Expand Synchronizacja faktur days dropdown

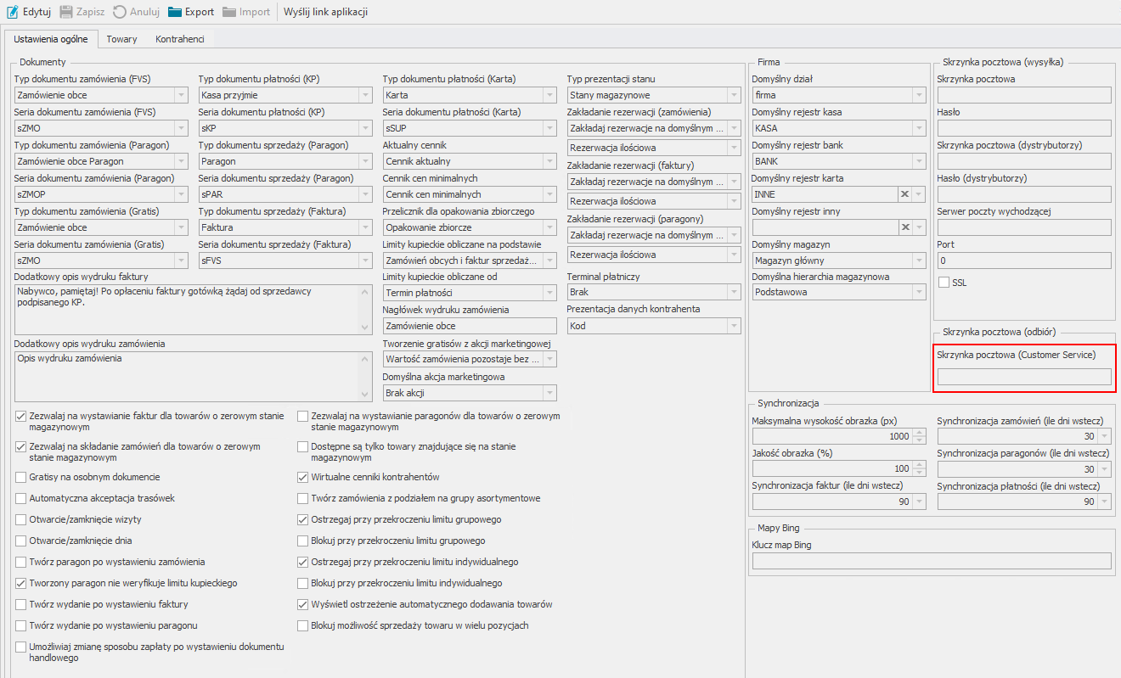tap(918, 501)
